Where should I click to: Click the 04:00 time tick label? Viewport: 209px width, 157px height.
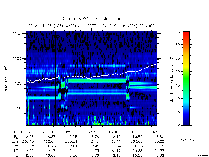[x=48, y=132]
